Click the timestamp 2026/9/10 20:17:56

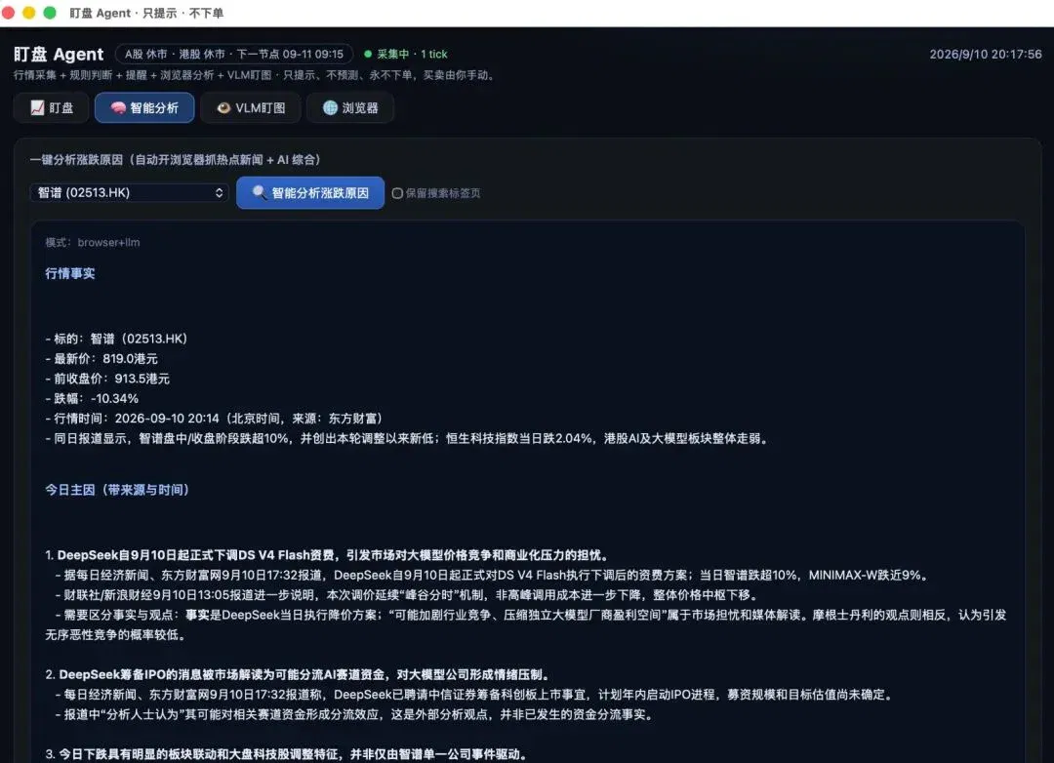[x=986, y=54]
